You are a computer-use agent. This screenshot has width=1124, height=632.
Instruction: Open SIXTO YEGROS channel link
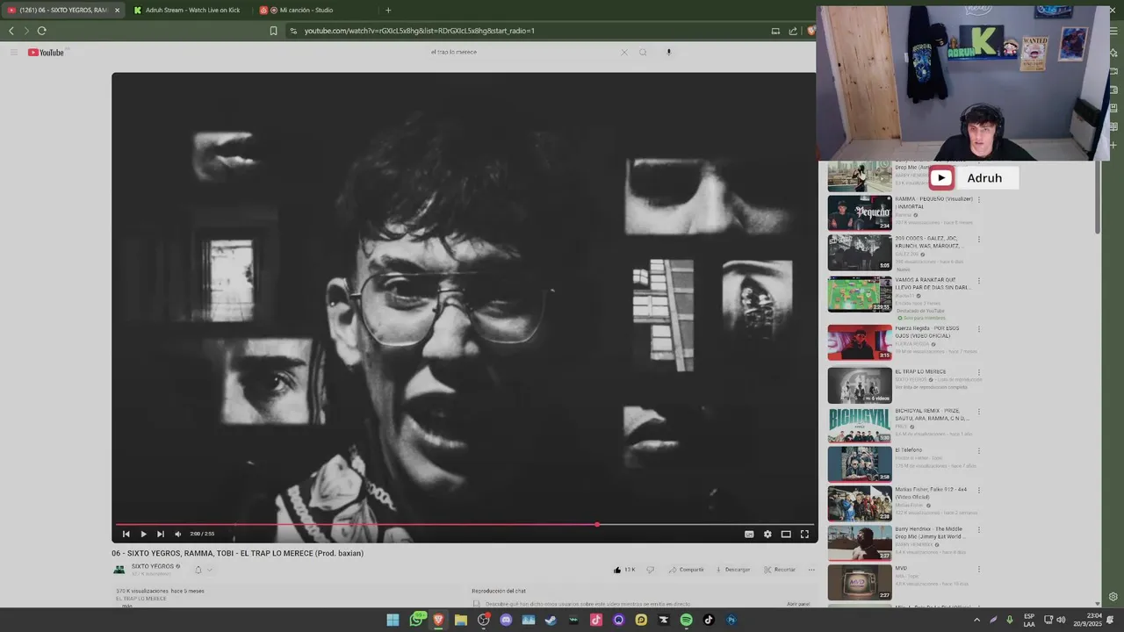[153, 566]
